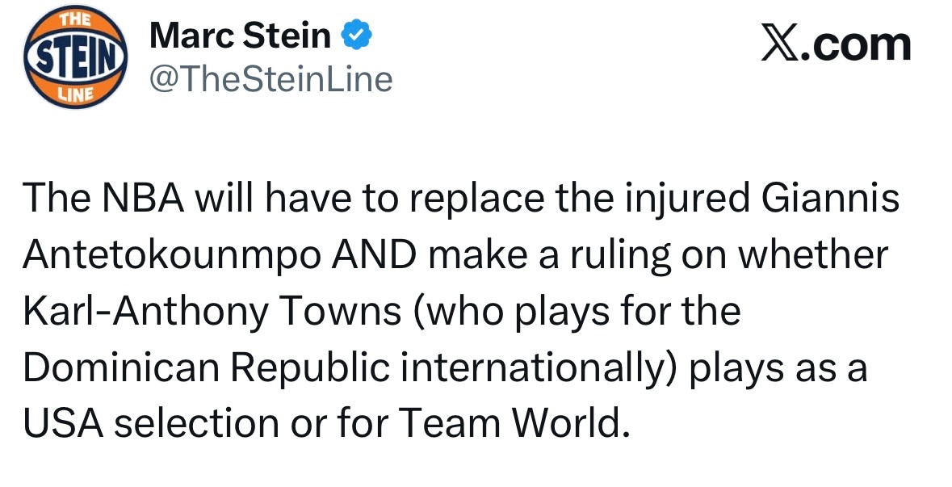Click the blue verified checkmark badge
Viewport: 952px width, 487px height.
point(356,35)
